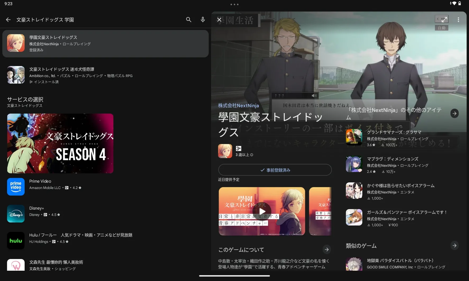
Task: Expand the このゲームについて section arrow
Action: click(x=327, y=249)
